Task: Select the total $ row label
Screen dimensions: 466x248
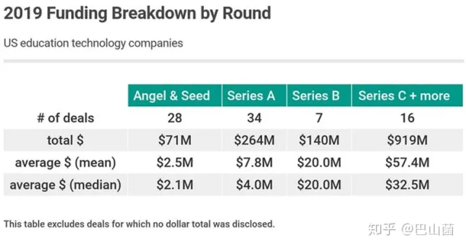Action: click(65, 140)
